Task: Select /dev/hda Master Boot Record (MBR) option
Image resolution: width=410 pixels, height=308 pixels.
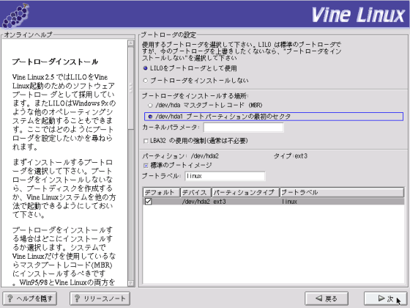Action: coord(150,106)
